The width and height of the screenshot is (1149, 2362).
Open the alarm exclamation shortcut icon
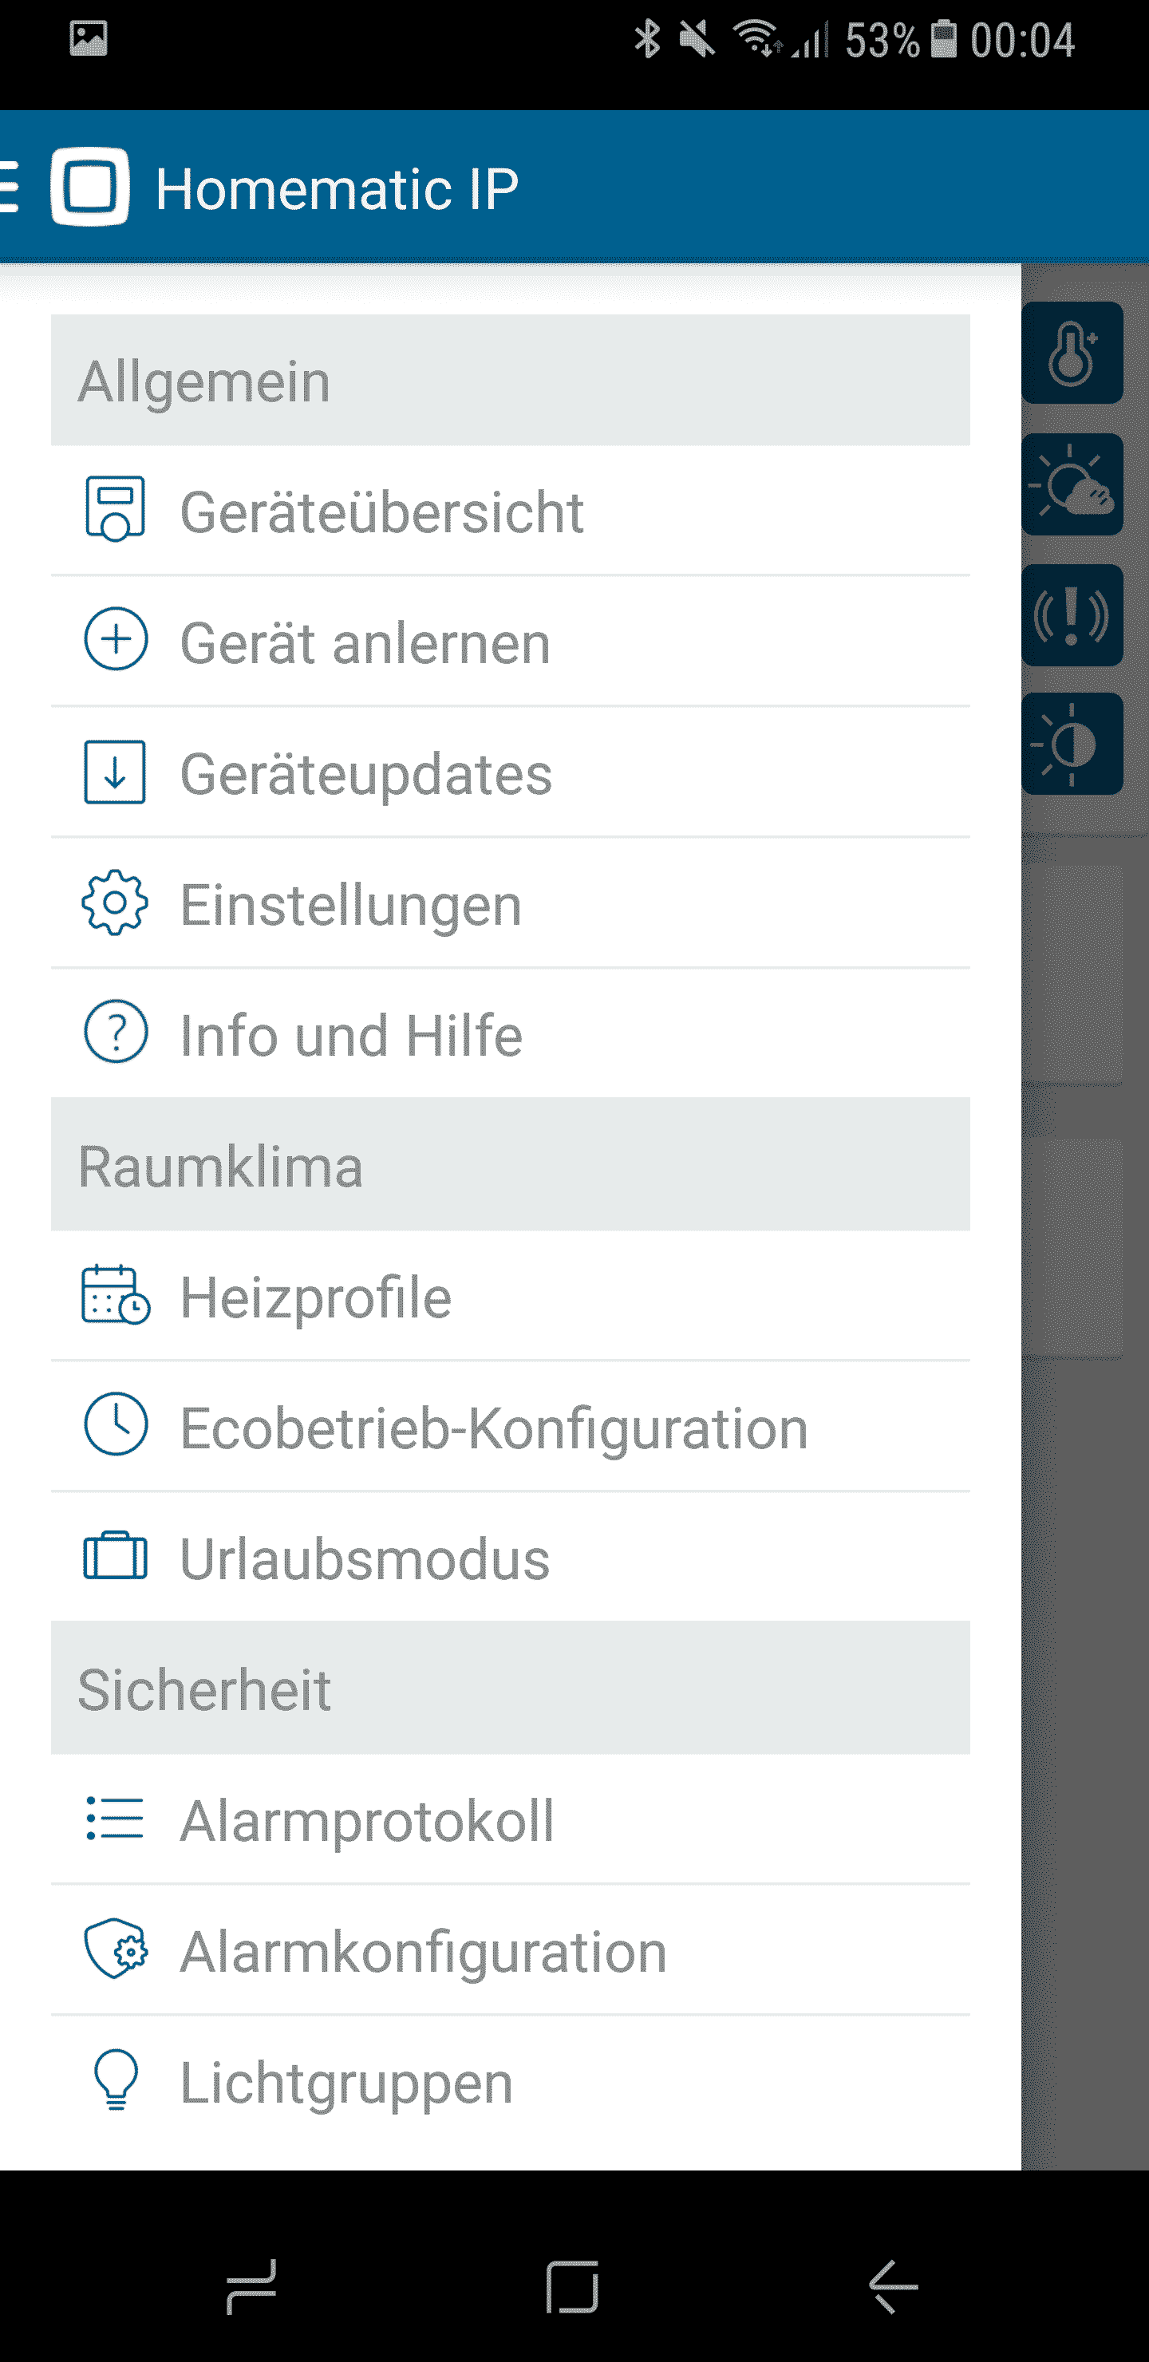point(1072,614)
